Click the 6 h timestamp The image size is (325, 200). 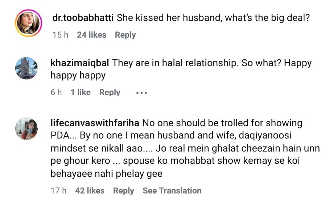56,93
